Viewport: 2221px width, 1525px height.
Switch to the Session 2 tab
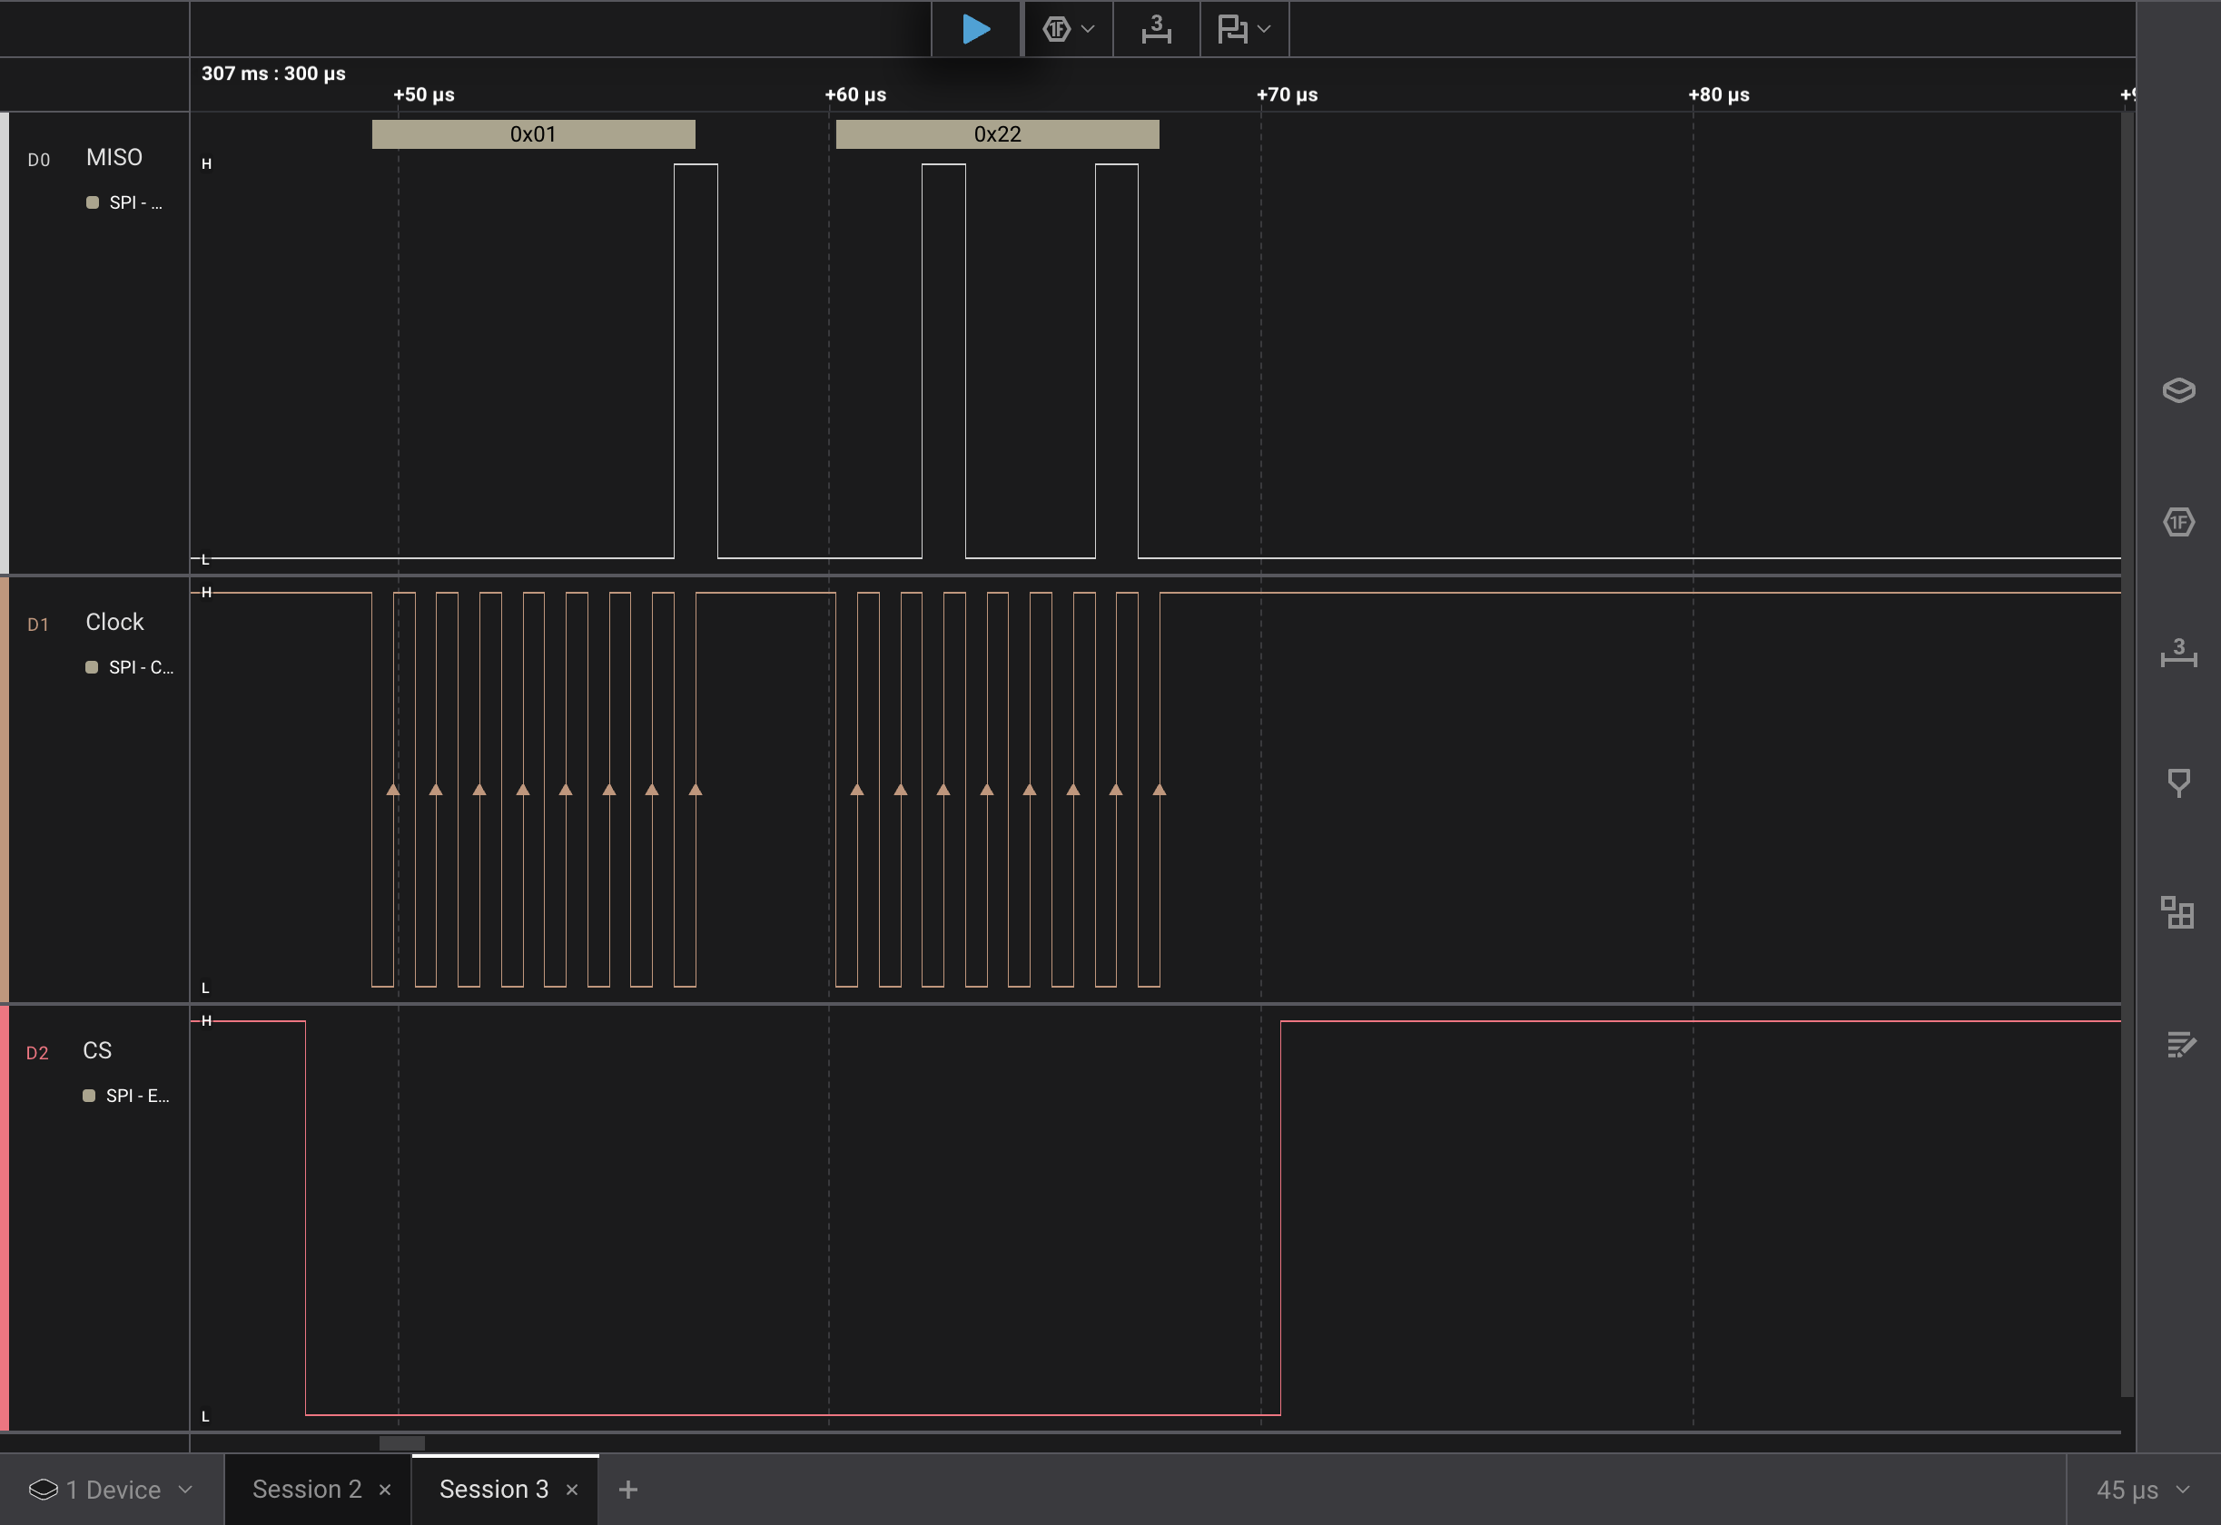(307, 1489)
